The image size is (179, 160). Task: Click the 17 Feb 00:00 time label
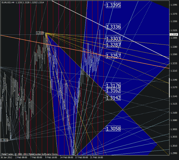point(82,157)
